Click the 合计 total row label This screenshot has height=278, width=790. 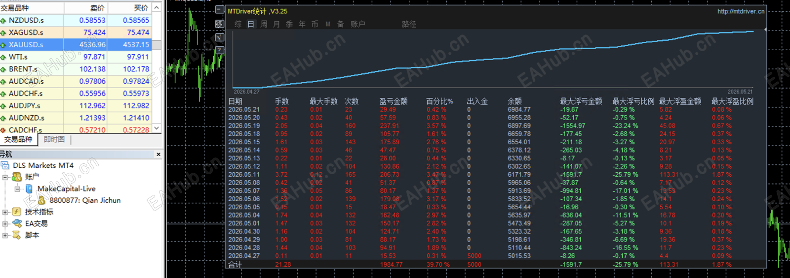[235, 265]
